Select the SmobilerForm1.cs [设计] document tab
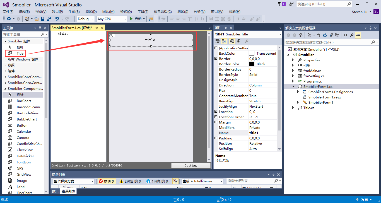 click(72, 28)
